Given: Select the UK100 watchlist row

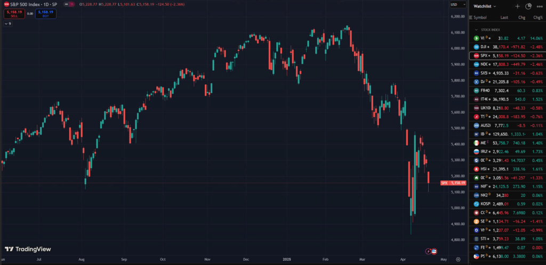Looking at the screenshot, I should (x=508, y=108).
